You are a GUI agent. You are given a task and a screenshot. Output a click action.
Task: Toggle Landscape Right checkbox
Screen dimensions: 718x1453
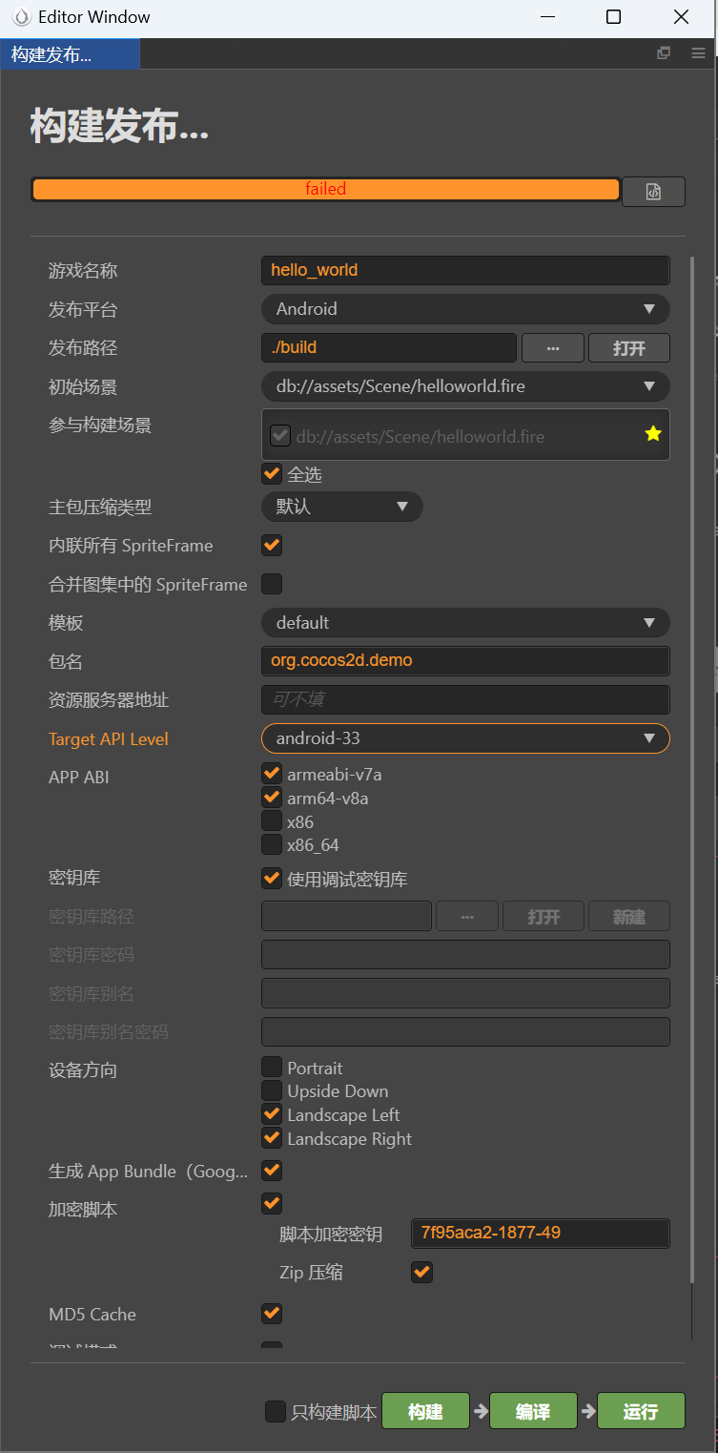[x=272, y=1137]
